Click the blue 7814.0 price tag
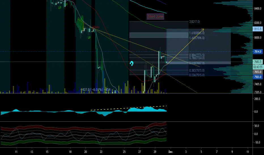264x155 pixels. 257,52
